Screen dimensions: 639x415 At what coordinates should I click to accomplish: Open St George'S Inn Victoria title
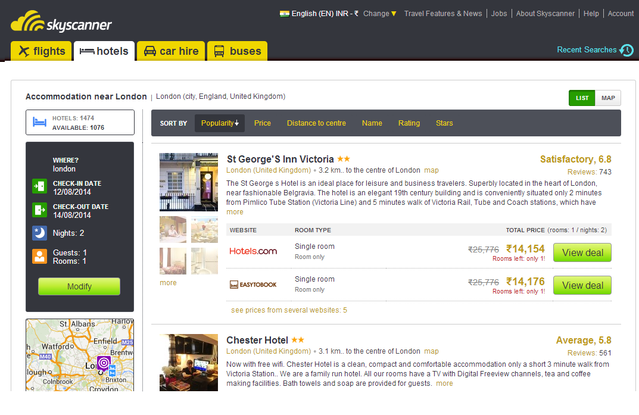pyautogui.click(x=280, y=159)
